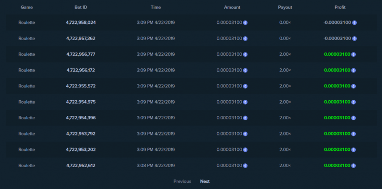Click amount 0.00003100 of bet 4,722,953,792
Viewport: 382px width, 189px height.
click(229, 134)
